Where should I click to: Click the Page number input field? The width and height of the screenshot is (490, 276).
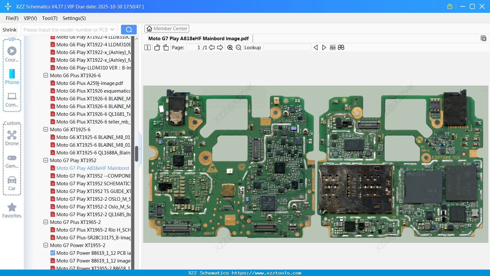[x=193, y=47]
